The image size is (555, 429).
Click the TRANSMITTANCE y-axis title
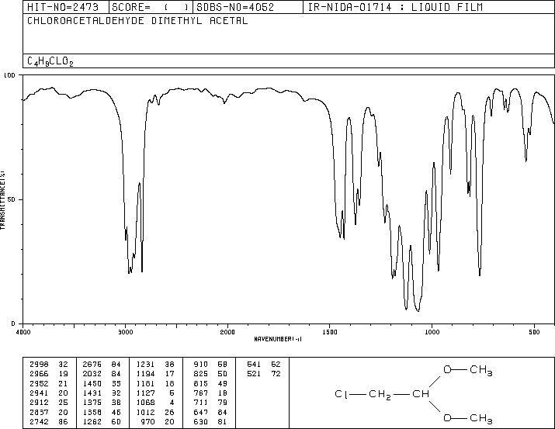tap(2, 200)
